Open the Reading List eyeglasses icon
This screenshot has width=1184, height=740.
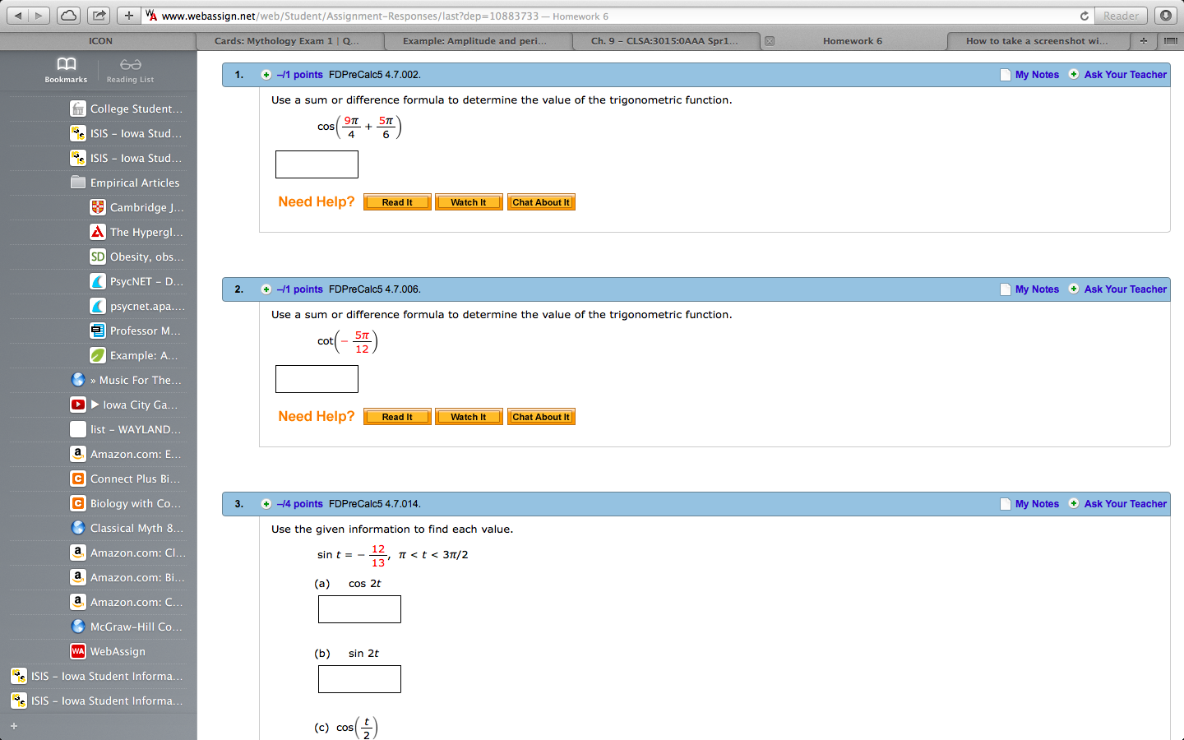[x=130, y=66]
